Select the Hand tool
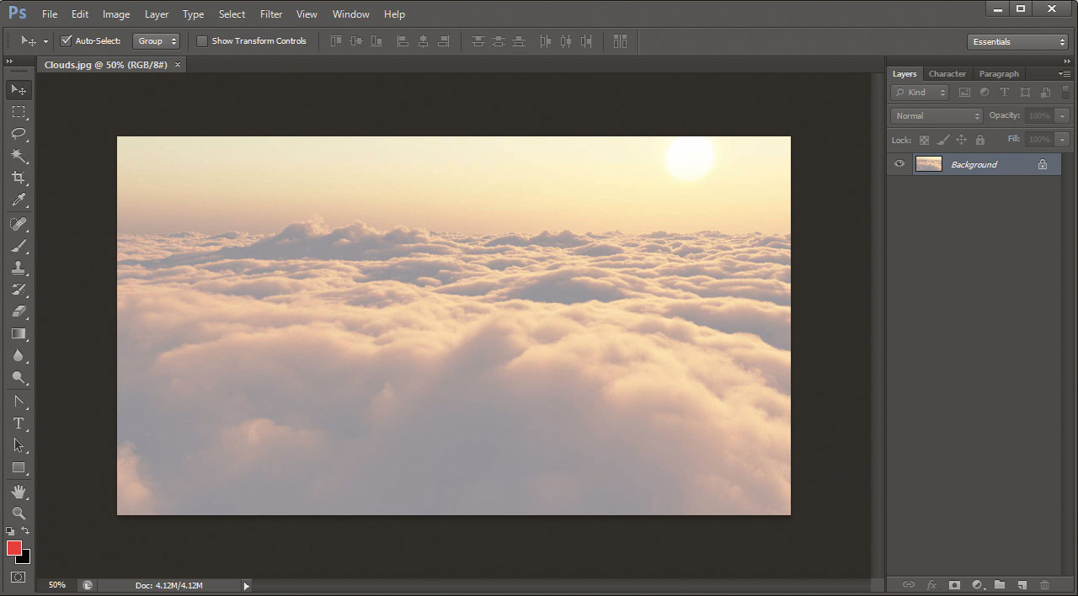This screenshot has width=1078, height=596. click(19, 491)
